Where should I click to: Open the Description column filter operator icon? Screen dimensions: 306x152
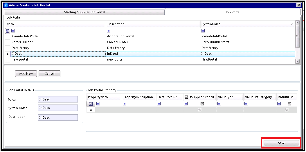tap(109, 31)
